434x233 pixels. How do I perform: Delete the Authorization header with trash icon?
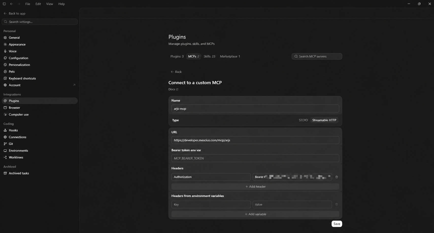click(x=337, y=177)
